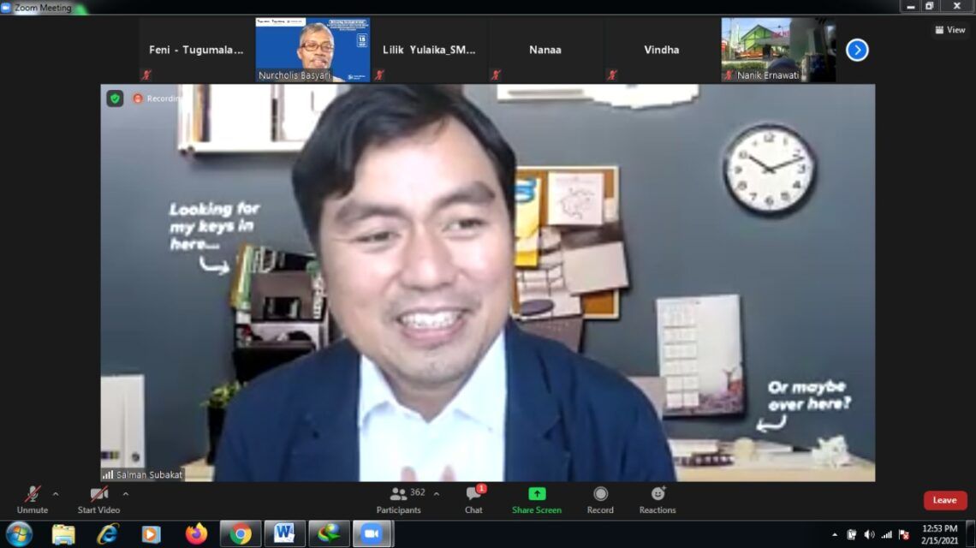Image resolution: width=976 pixels, height=548 pixels.
Task: Select the Vindha participant tile
Action: pos(662,50)
